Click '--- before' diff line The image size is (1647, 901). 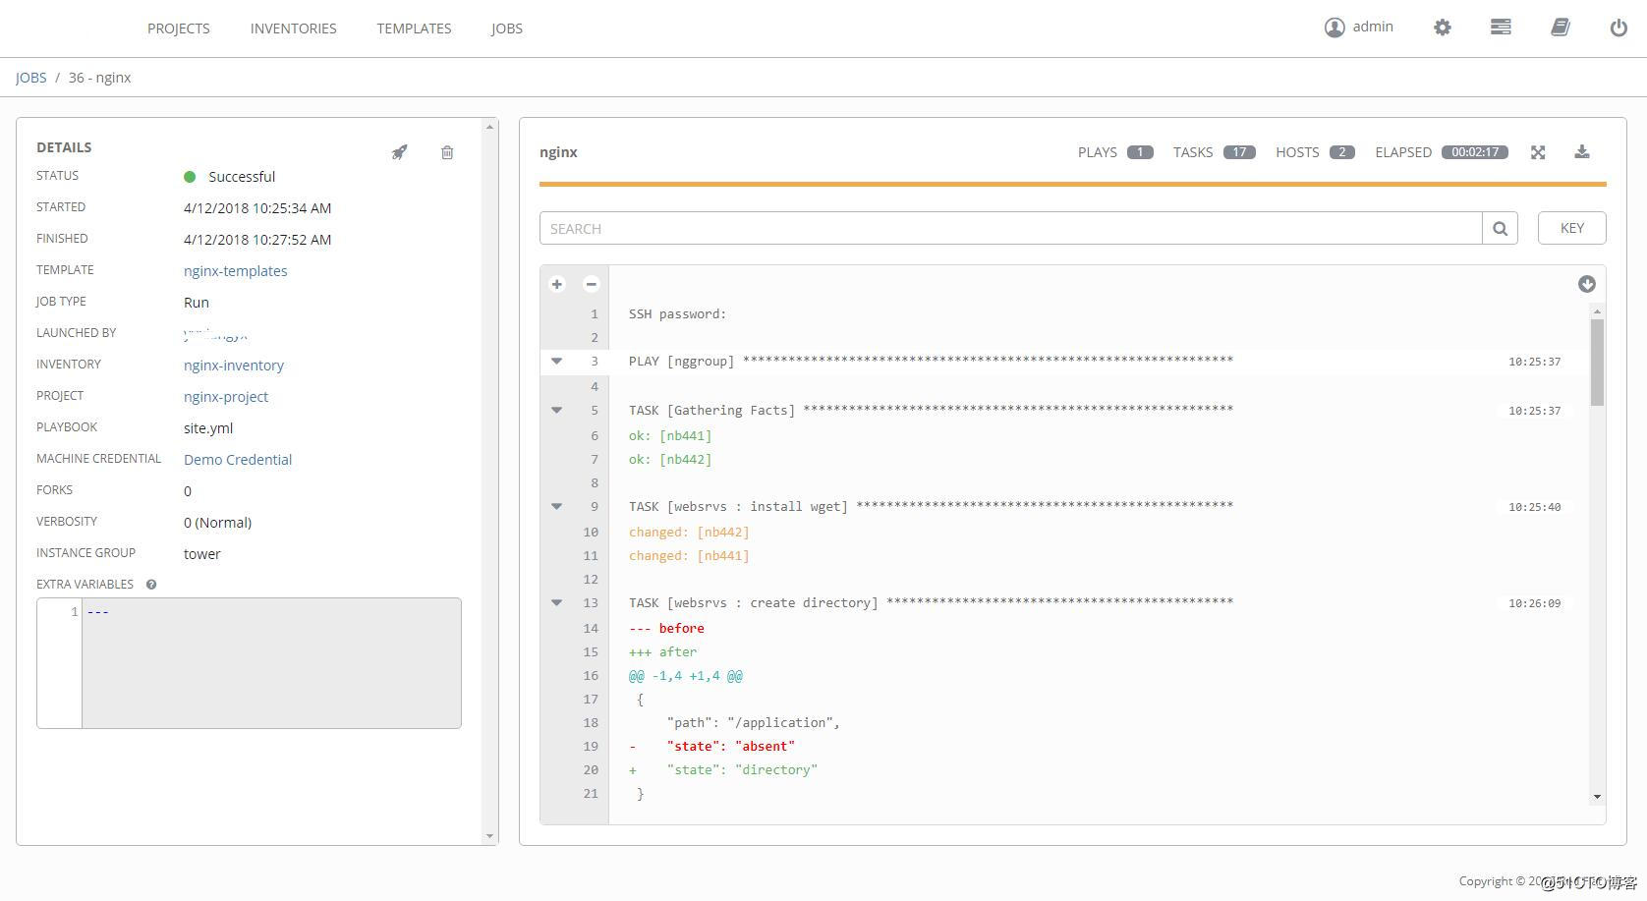(666, 628)
